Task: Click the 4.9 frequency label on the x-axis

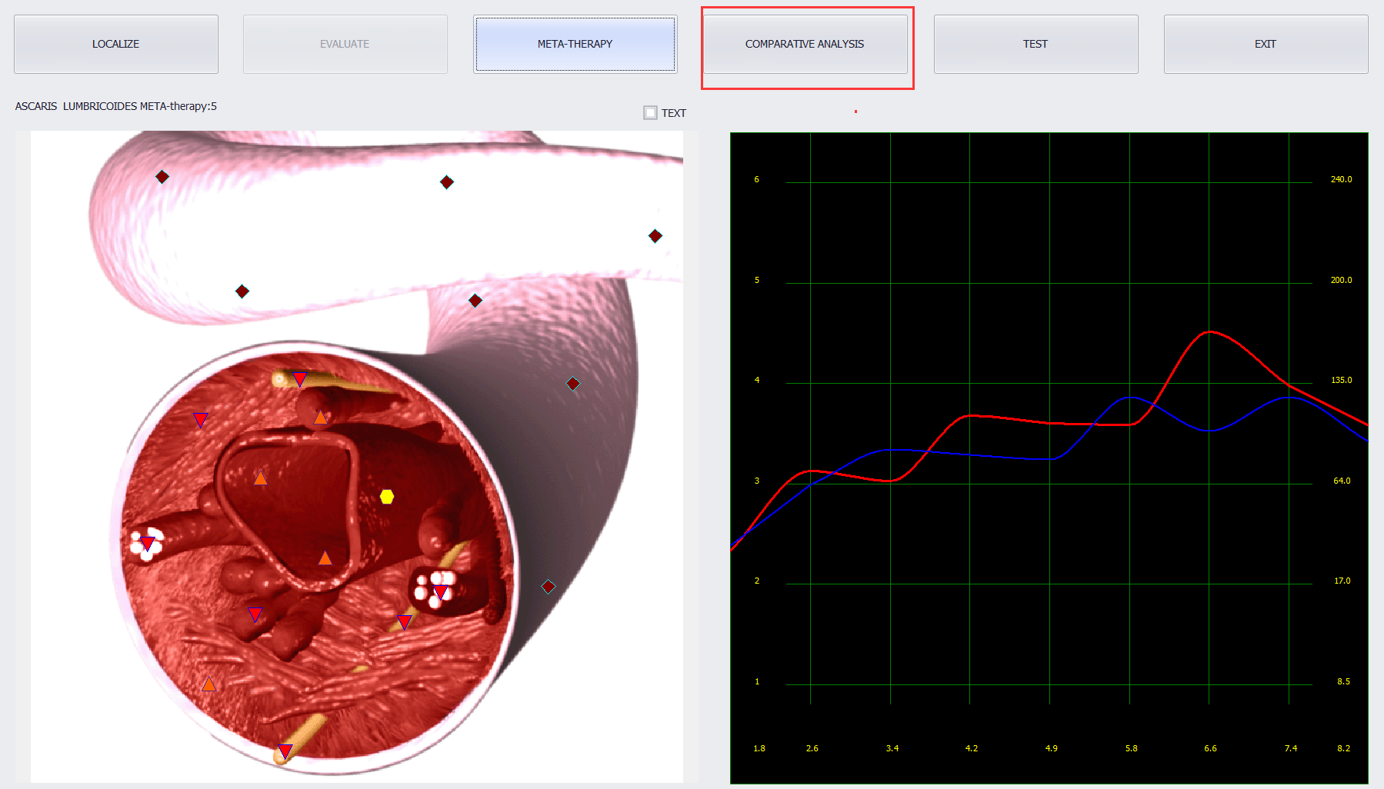Action: tap(1052, 748)
